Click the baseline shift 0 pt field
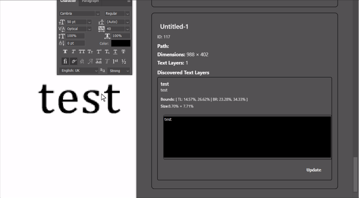The image size is (359, 198). [x=75, y=43]
